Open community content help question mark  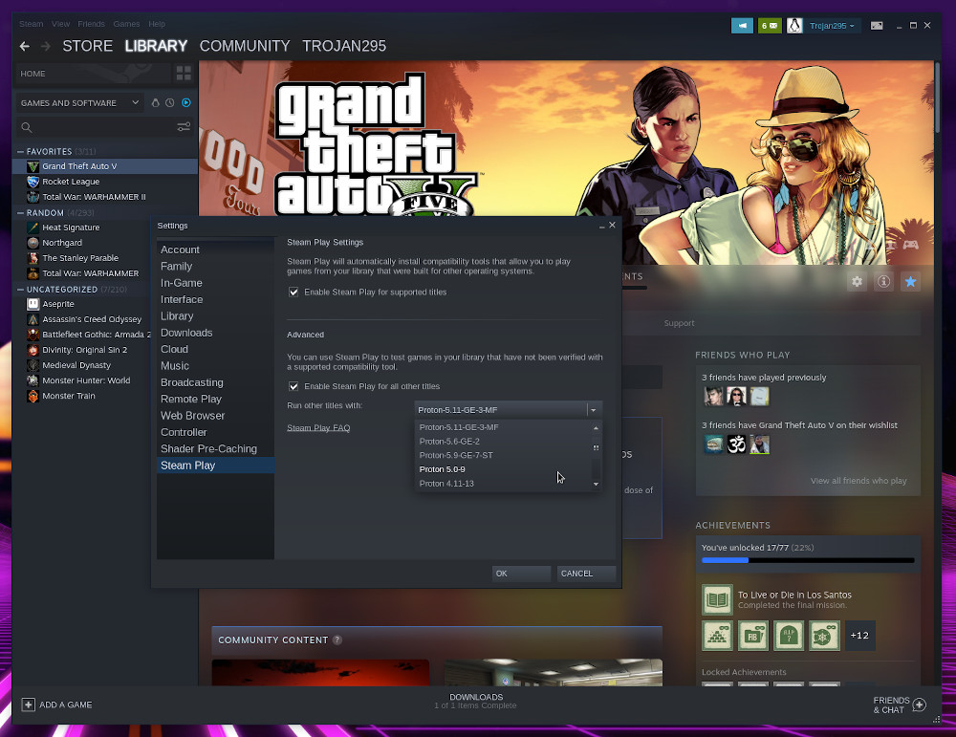tap(337, 640)
